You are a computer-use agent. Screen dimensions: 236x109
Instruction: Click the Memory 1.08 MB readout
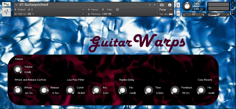[99, 14]
